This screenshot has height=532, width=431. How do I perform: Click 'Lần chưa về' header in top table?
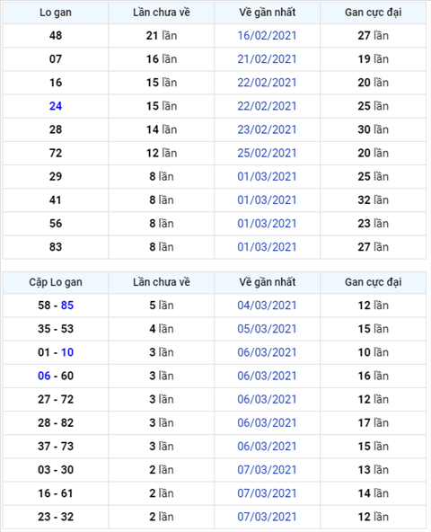[x=162, y=13]
